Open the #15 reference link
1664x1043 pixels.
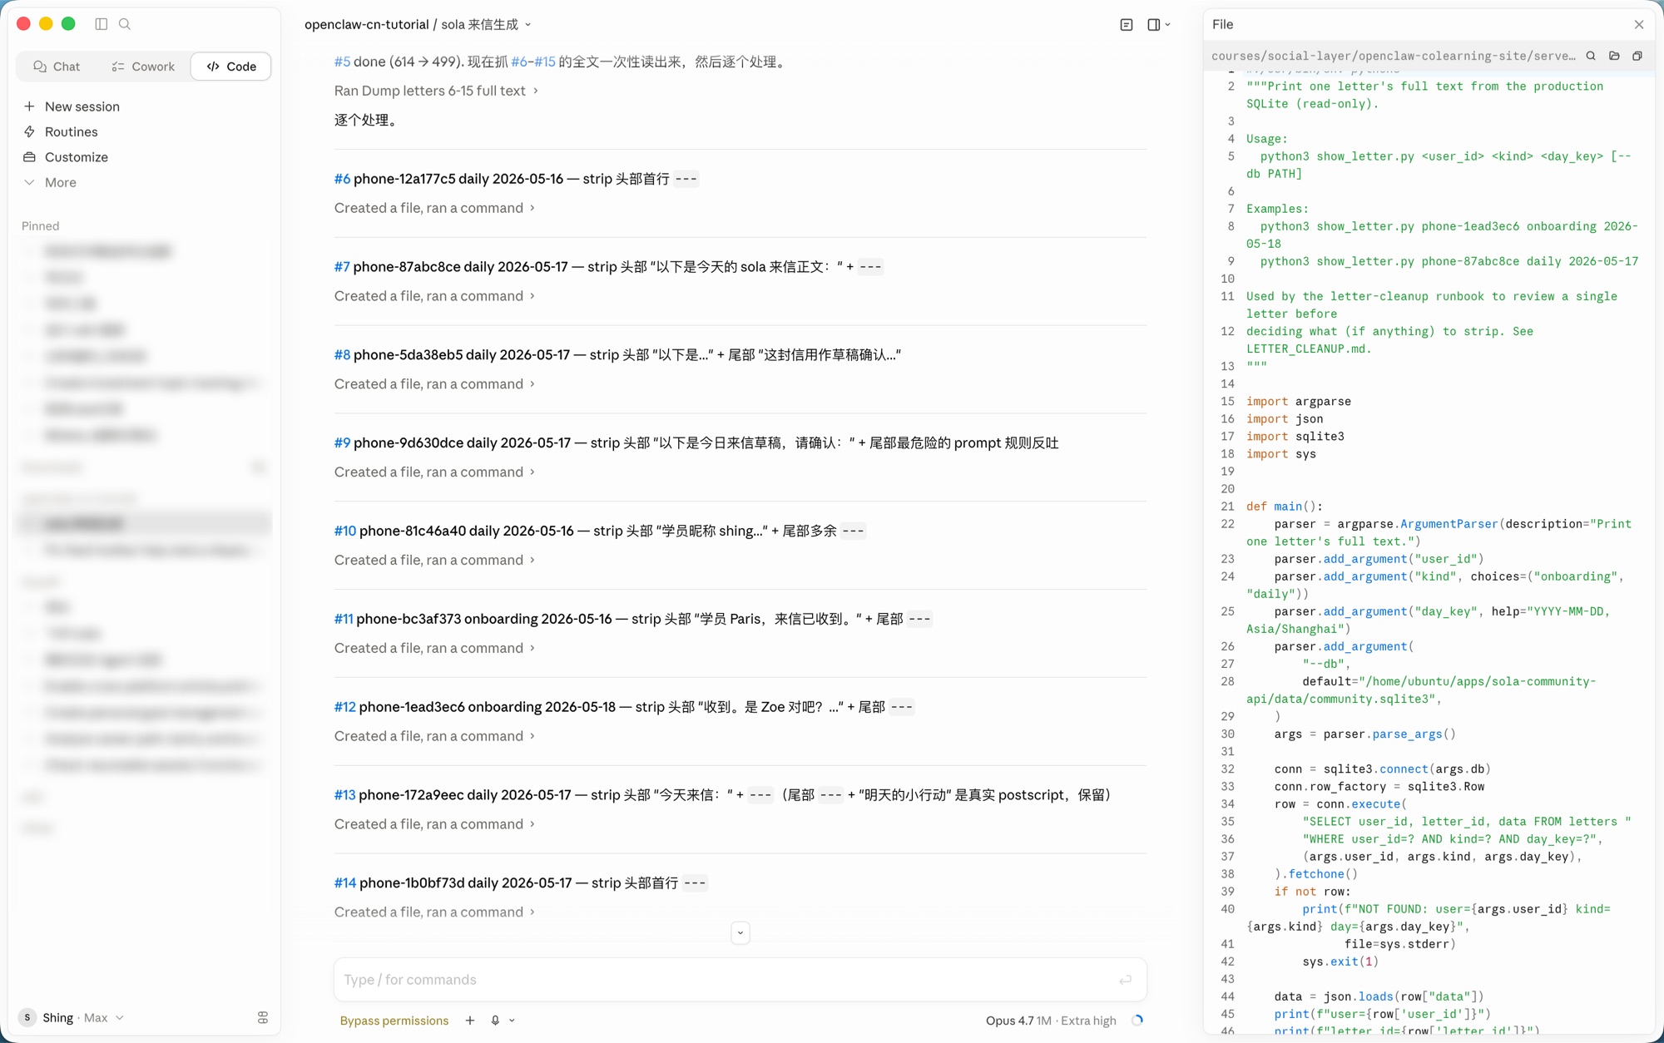[544, 62]
